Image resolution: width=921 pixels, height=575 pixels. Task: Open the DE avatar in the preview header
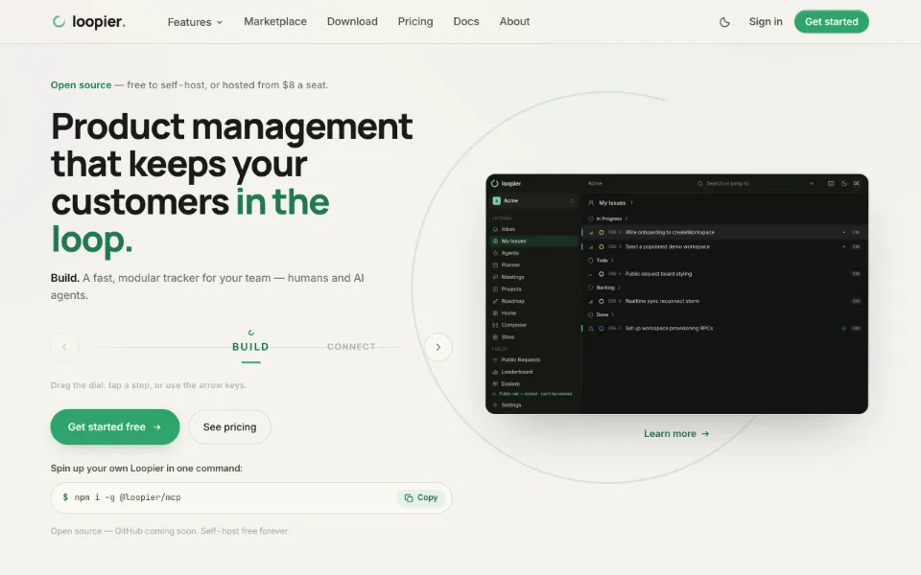[857, 184]
